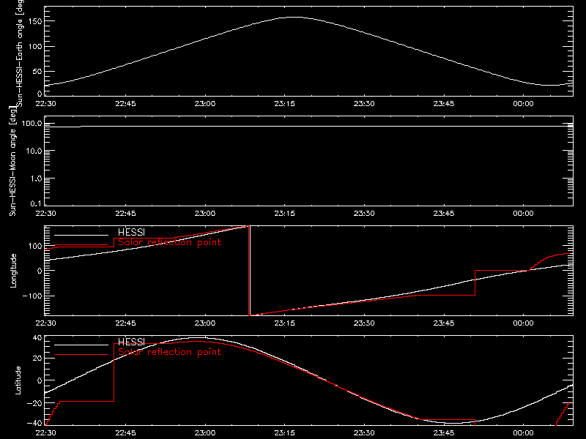
Task: Click the 50 tick on Sun-HESSI-Earth angle axis
Action: tap(37, 71)
